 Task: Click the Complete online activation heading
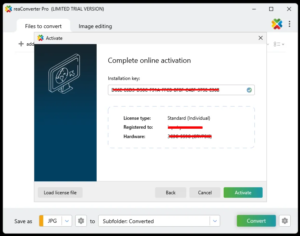pyautogui.click(x=149, y=60)
